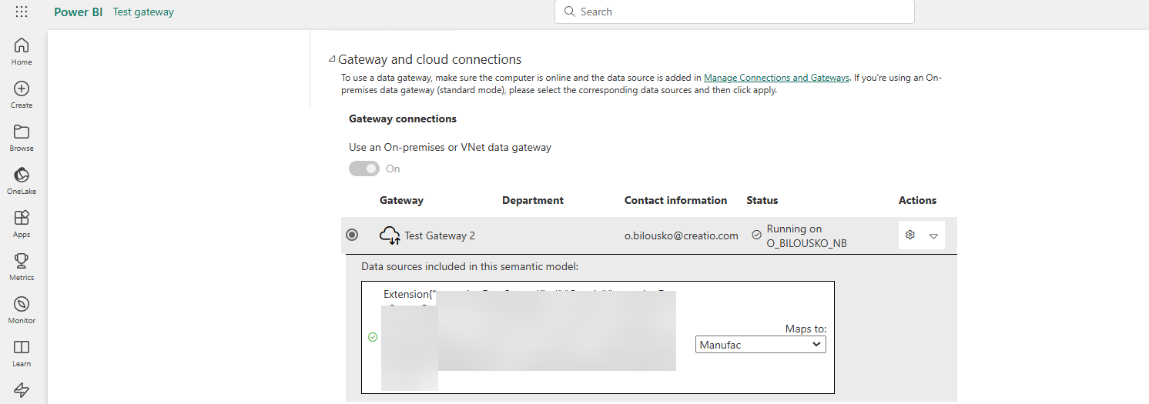This screenshot has width=1149, height=404.
Task: Click the Power BI brand link
Action: click(78, 12)
